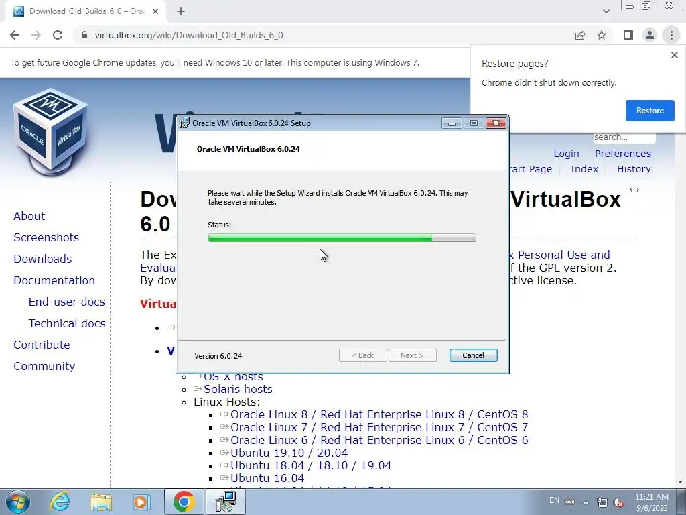Click the Restore button
686x515 pixels.
tap(650, 111)
